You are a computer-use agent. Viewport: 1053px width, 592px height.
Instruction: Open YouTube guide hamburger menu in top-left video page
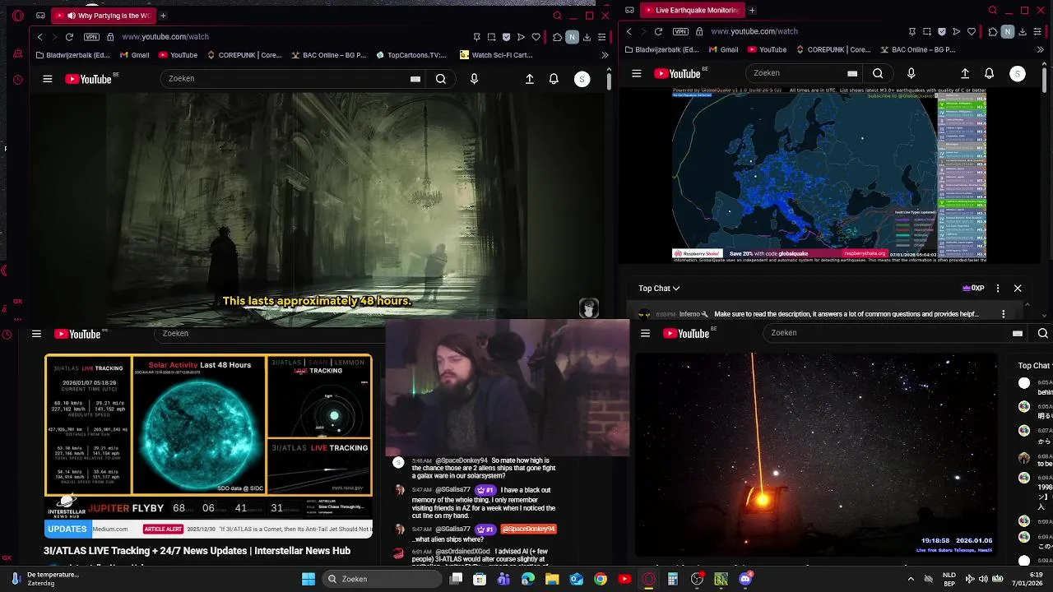pos(48,79)
